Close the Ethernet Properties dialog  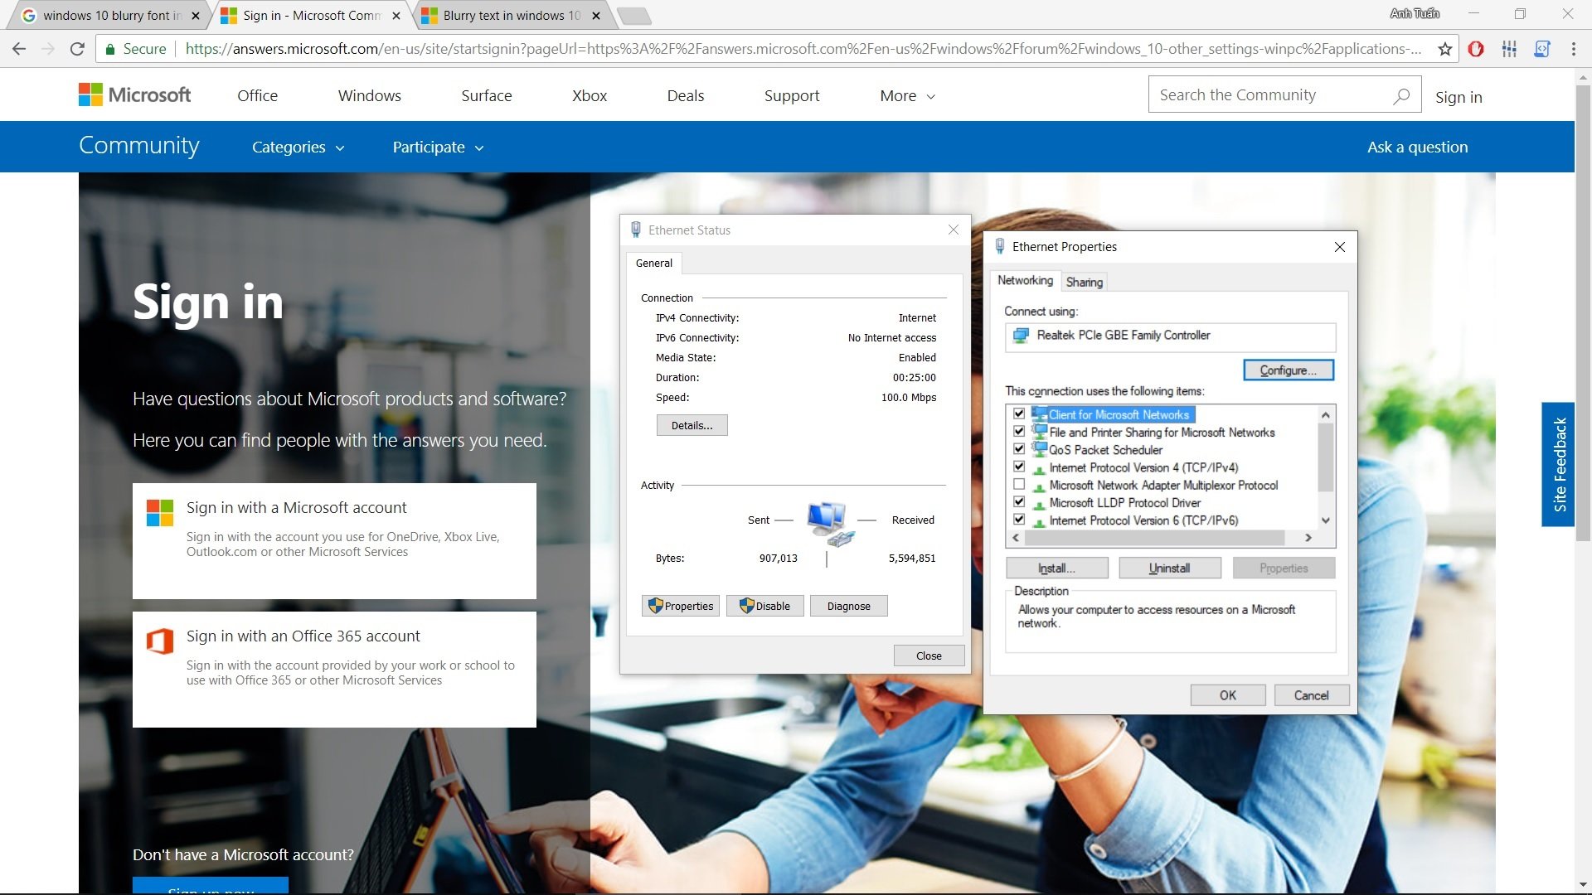1340,247
